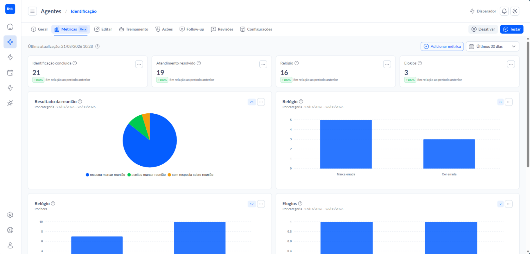Click info icon beside Elogios chart title

click(x=300, y=203)
